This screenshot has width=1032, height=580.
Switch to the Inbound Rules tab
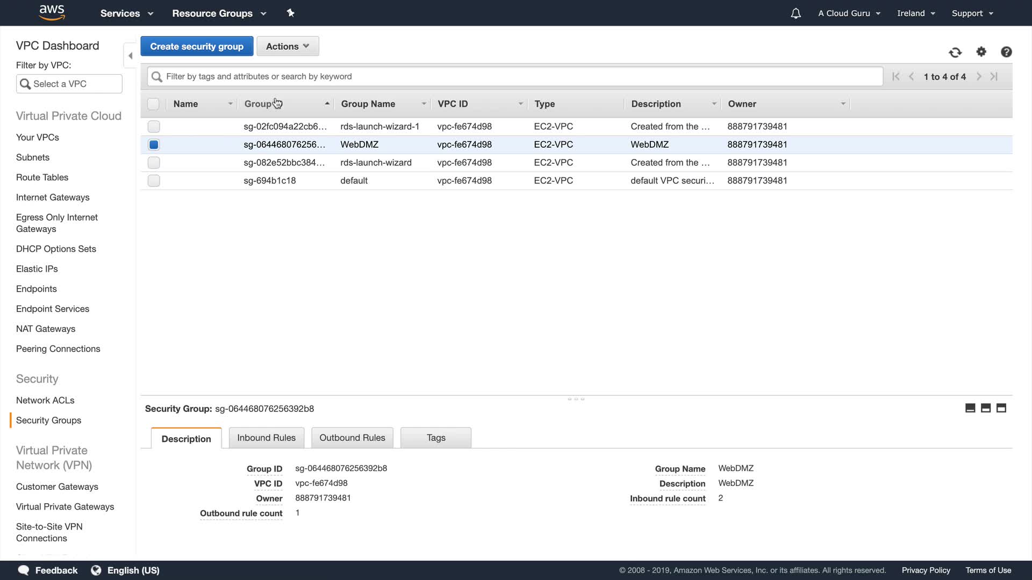266,438
